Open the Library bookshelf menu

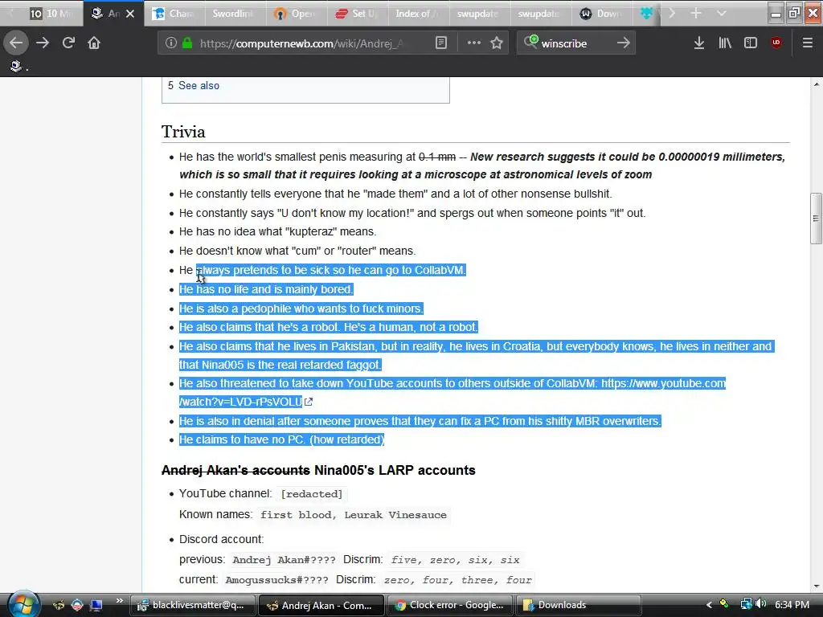click(x=725, y=43)
